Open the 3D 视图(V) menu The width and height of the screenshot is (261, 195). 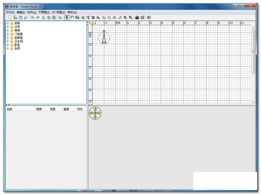[58, 12]
